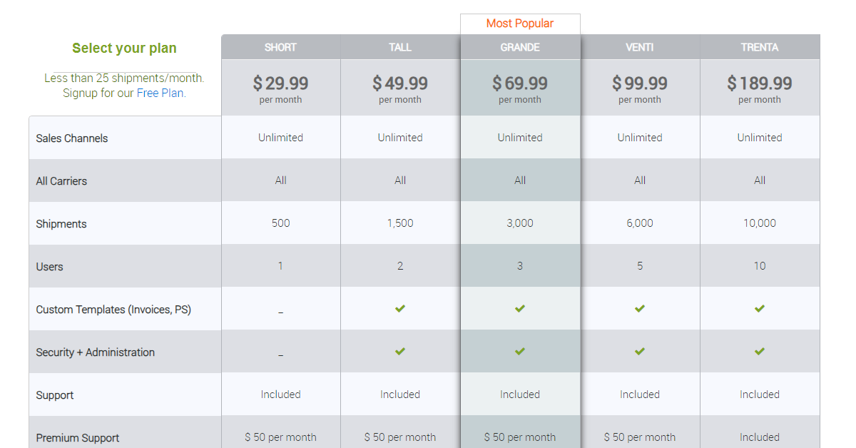856x448 pixels.
Task: Select the SHORT plan column header
Action: pyautogui.click(x=280, y=47)
